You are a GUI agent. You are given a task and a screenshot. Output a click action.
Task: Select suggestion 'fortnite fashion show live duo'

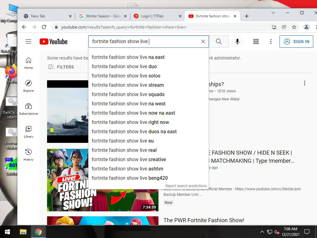(149, 67)
